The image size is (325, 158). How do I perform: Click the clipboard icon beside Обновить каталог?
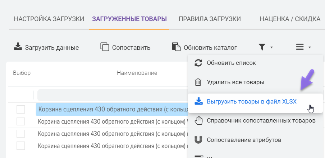[x=176, y=47]
